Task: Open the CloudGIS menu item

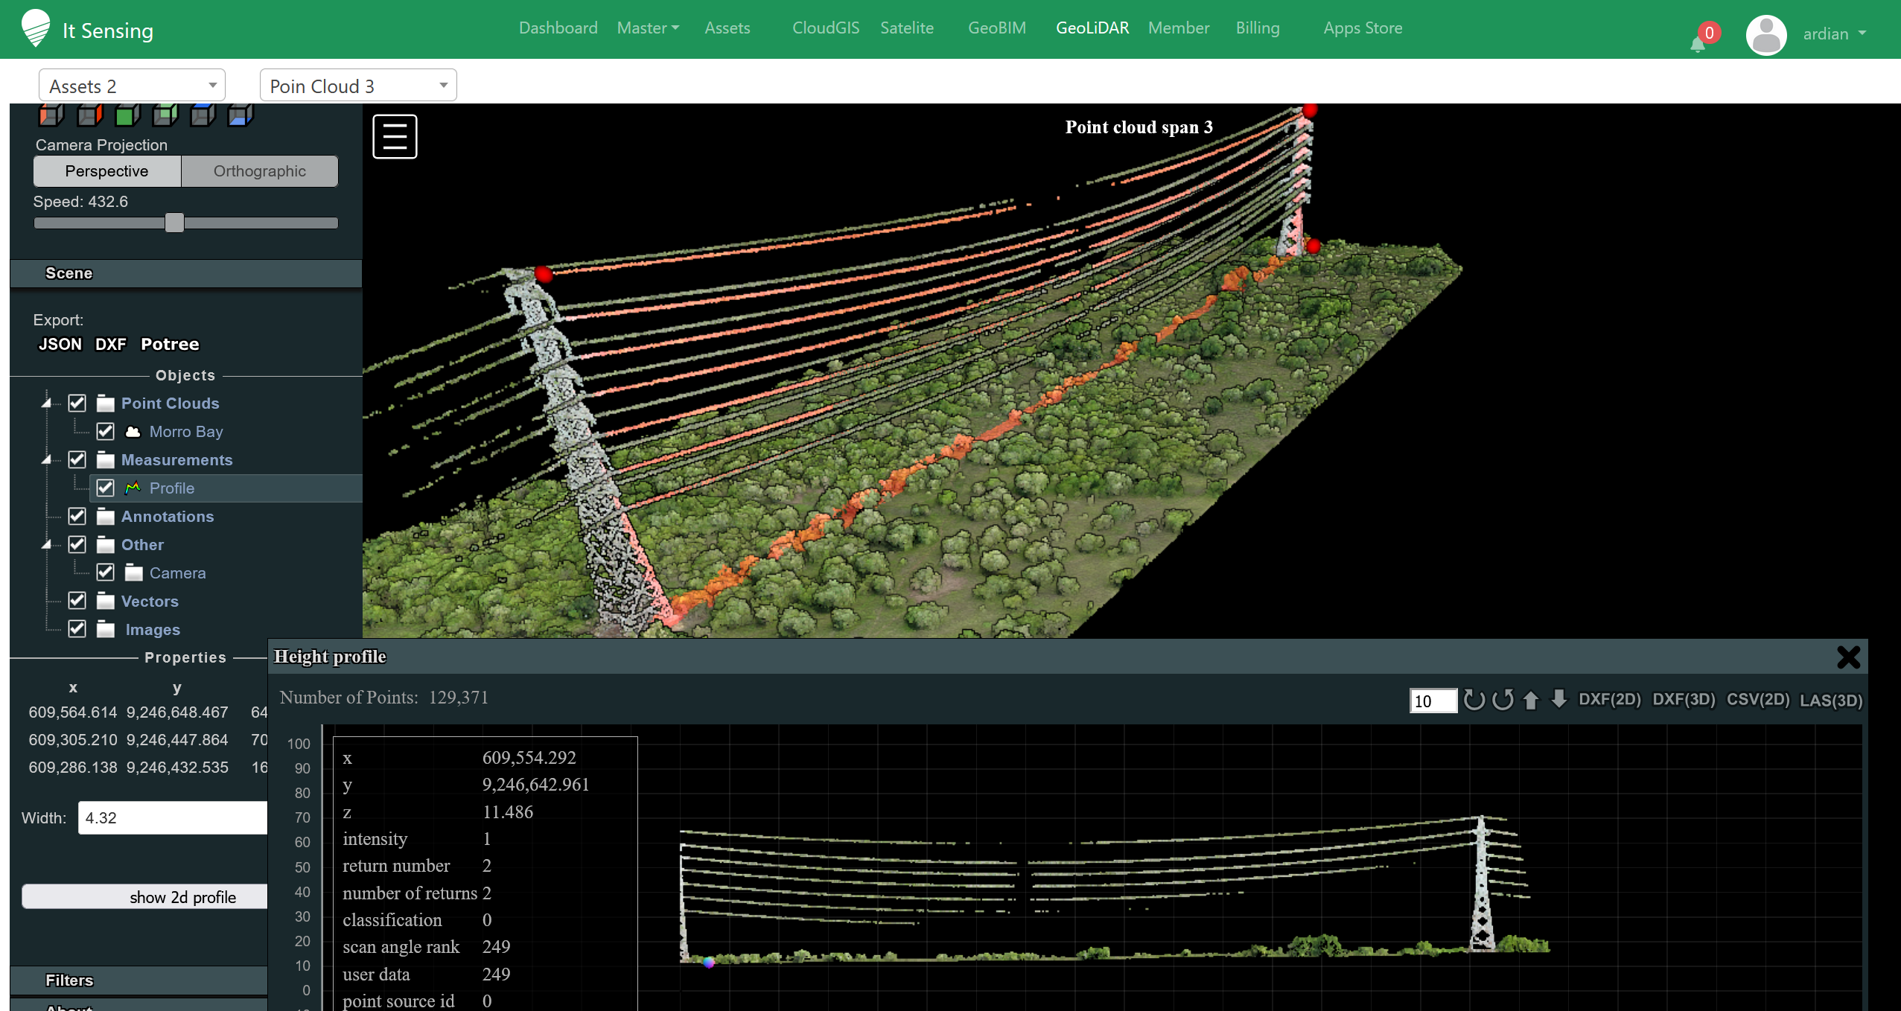Action: pos(825,28)
